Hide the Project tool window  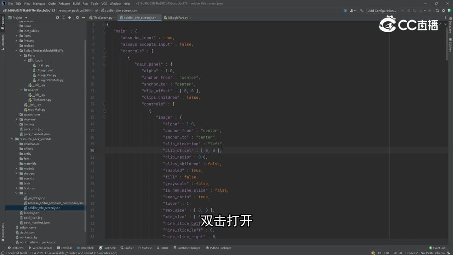[x=83, y=17]
